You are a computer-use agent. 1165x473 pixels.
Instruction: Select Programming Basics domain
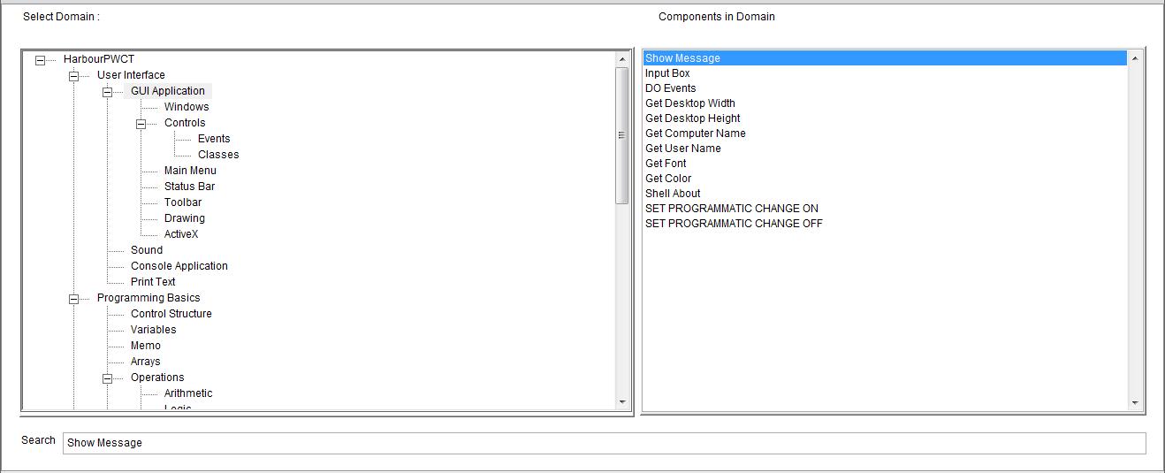coord(148,298)
